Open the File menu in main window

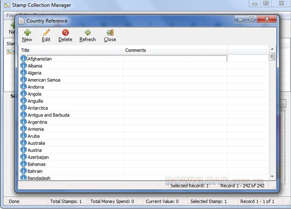point(10,15)
